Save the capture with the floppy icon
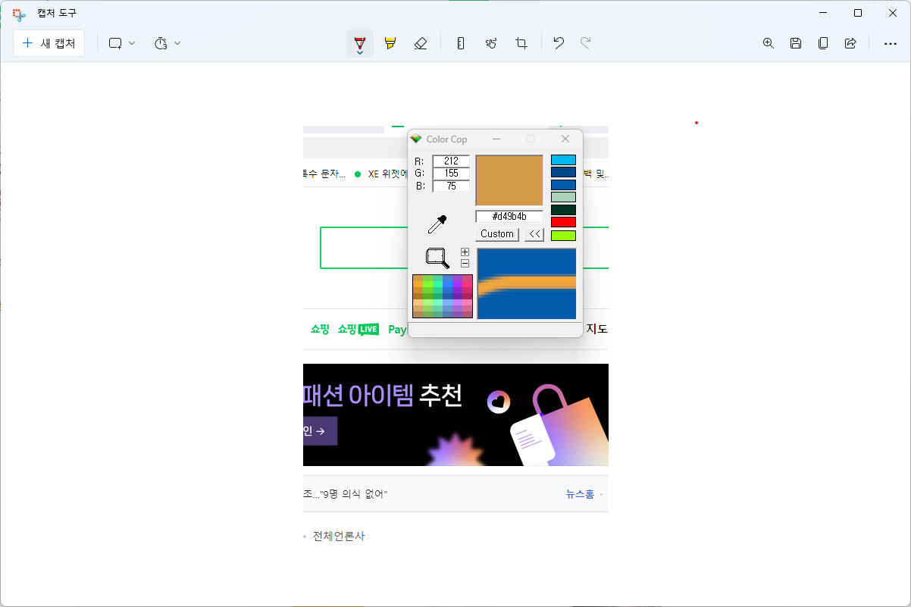 click(x=796, y=43)
